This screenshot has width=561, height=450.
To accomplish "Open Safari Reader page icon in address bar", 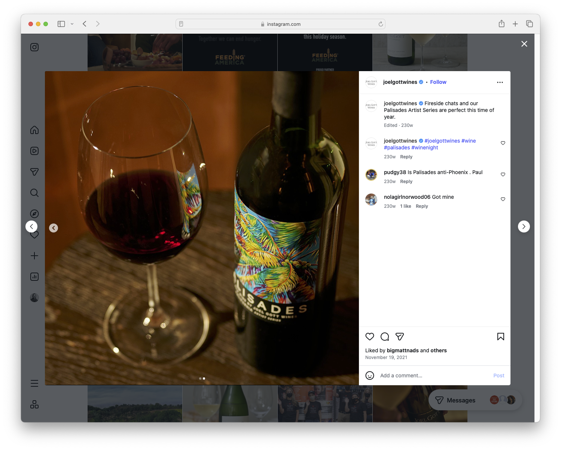I will [x=181, y=24].
